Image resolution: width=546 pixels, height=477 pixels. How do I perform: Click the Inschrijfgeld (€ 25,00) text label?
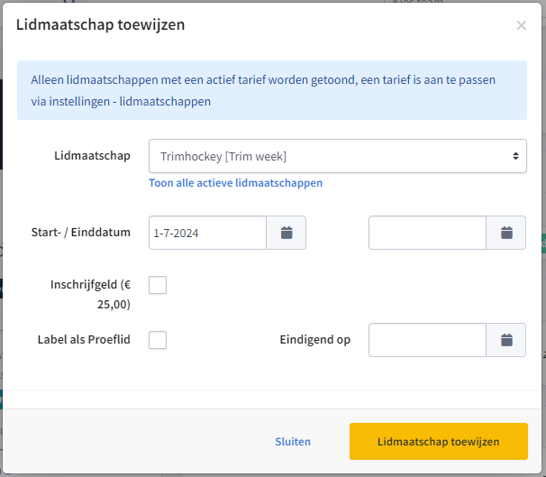pyautogui.click(x=90, y=295)
